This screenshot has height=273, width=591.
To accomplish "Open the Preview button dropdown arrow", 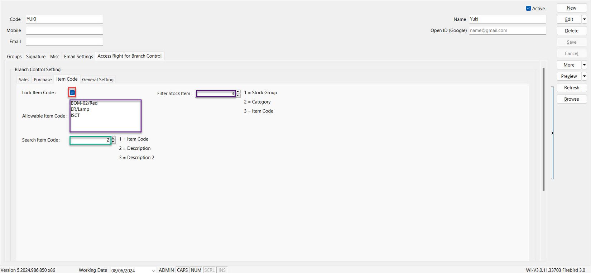I will 584,76.
